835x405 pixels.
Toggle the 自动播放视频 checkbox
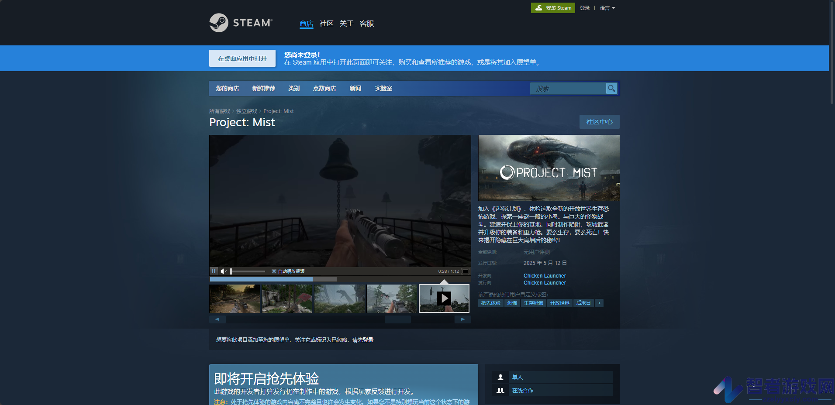tap(274, 271)
